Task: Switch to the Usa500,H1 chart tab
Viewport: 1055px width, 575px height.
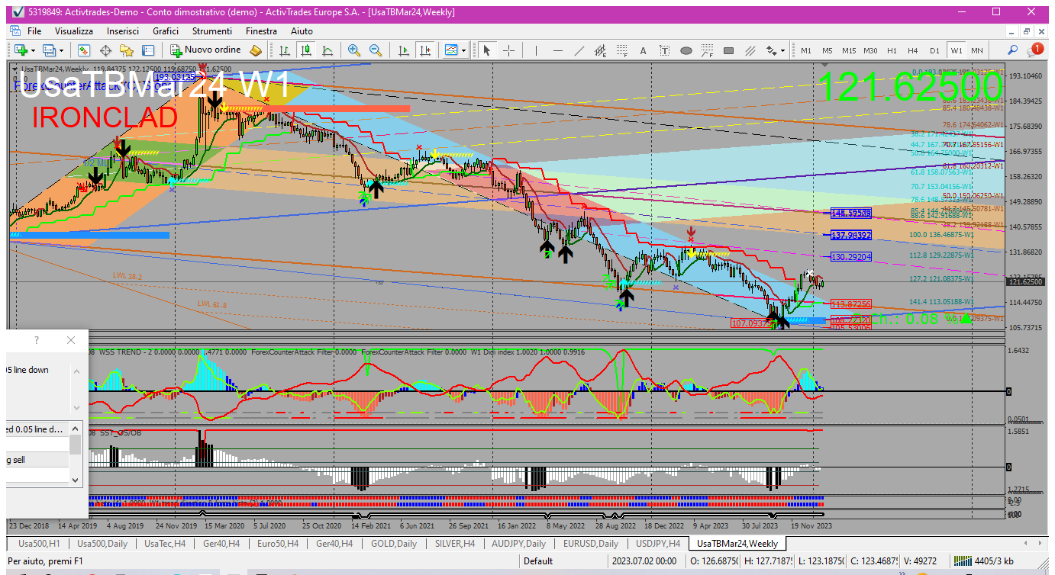Action: 38,544
